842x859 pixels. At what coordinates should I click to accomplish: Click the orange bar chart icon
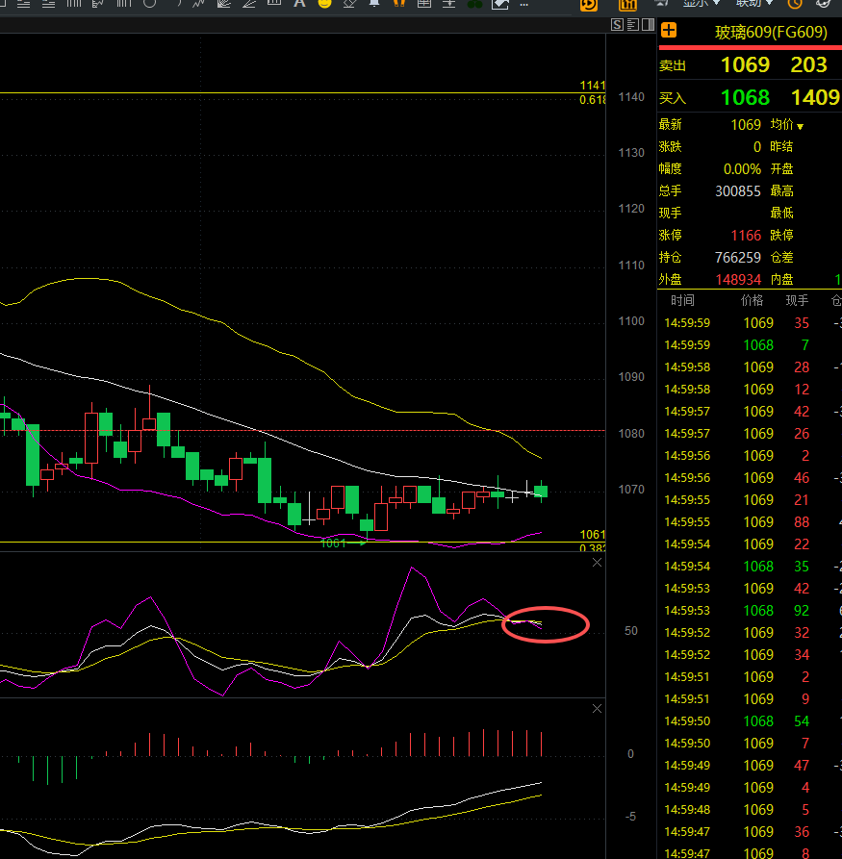coord(628,5)
